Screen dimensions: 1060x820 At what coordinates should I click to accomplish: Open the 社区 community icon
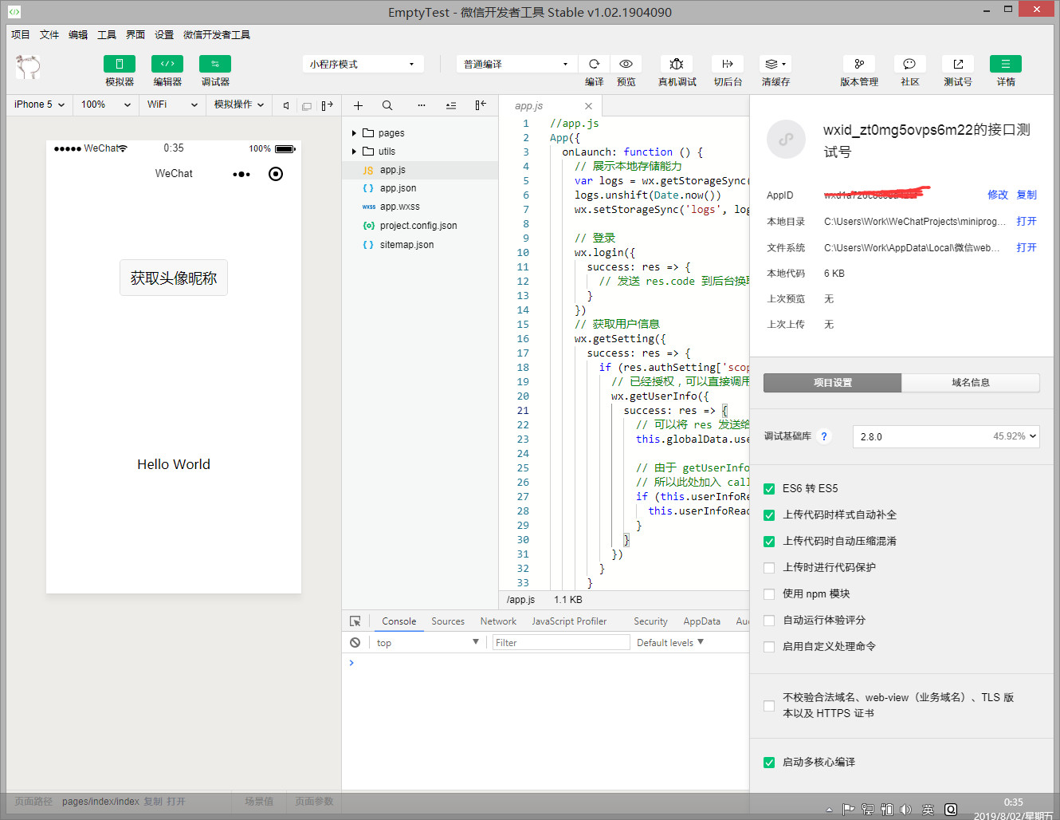(909, 64)
